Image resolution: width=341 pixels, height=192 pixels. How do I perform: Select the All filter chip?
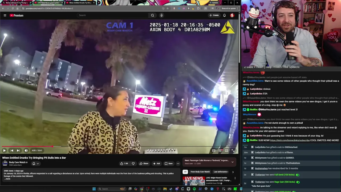(x=185, y=172)
